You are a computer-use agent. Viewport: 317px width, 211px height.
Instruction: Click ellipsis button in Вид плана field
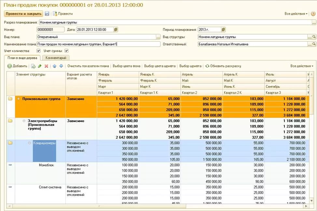click(x=158, y=37)
